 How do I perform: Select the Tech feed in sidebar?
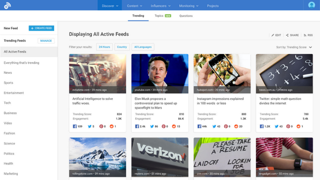7,103
